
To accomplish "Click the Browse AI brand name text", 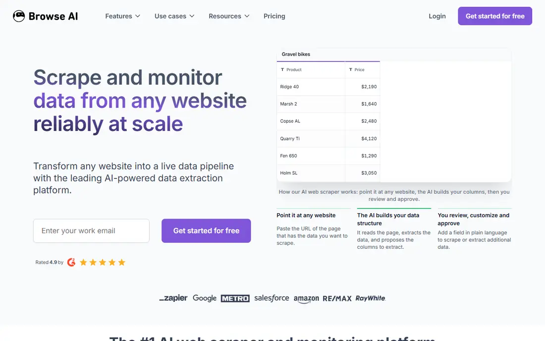I will [53, 16].
